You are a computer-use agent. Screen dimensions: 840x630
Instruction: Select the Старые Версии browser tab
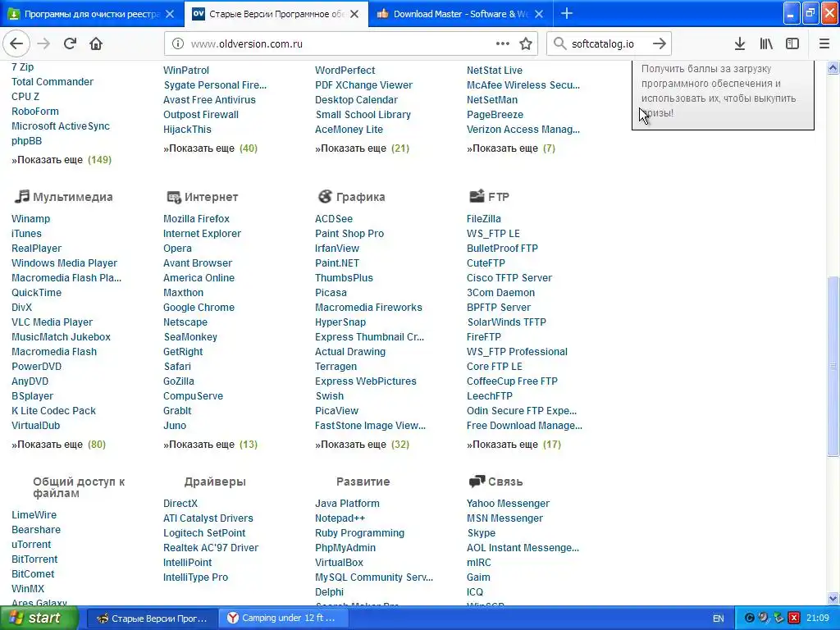276,14
